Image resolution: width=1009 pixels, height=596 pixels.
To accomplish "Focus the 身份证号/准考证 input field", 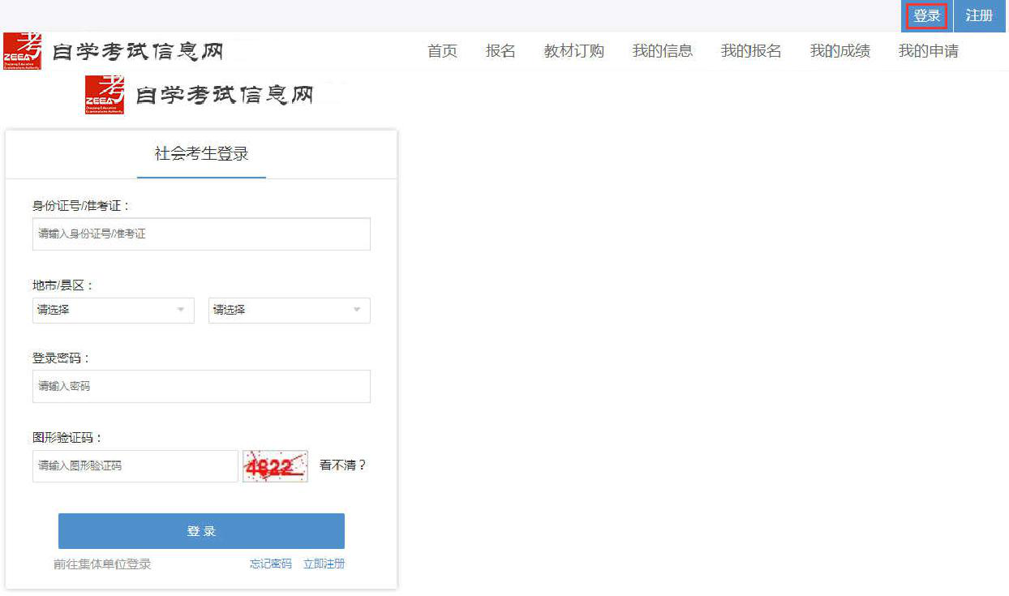I will click(x=201, y=234).
